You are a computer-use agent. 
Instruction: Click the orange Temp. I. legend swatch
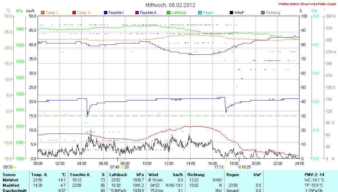(43, 13)
